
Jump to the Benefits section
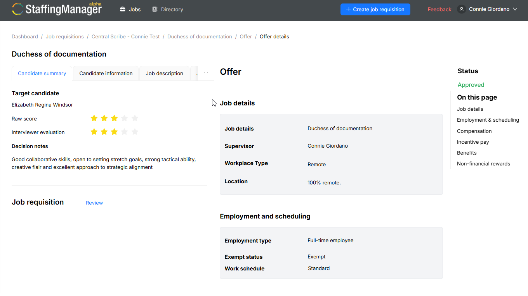(467, 153)
